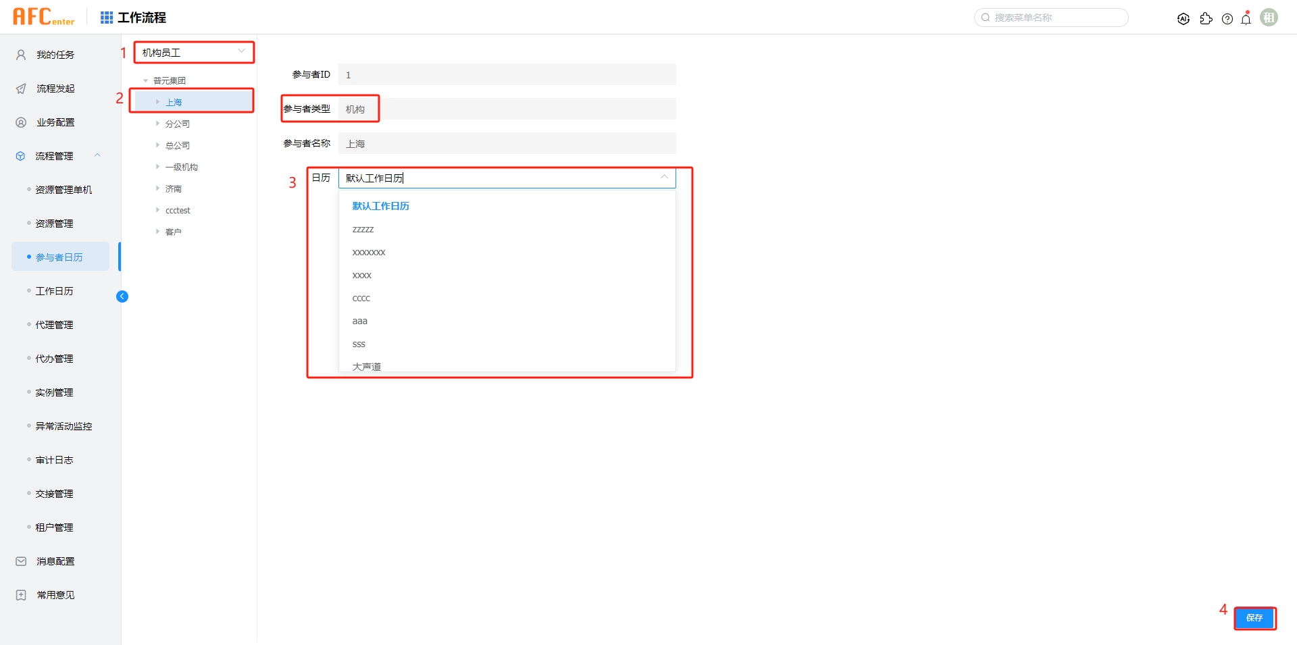Choose zzzzz from the calendar list

(x=363, y=230)
